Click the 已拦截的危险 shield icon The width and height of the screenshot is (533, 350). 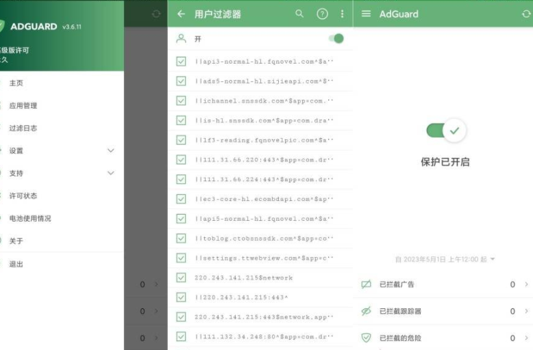click(366, 338)
